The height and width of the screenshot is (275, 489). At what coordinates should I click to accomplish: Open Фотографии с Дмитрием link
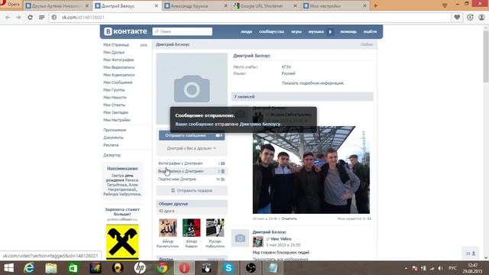coord(180,163)
